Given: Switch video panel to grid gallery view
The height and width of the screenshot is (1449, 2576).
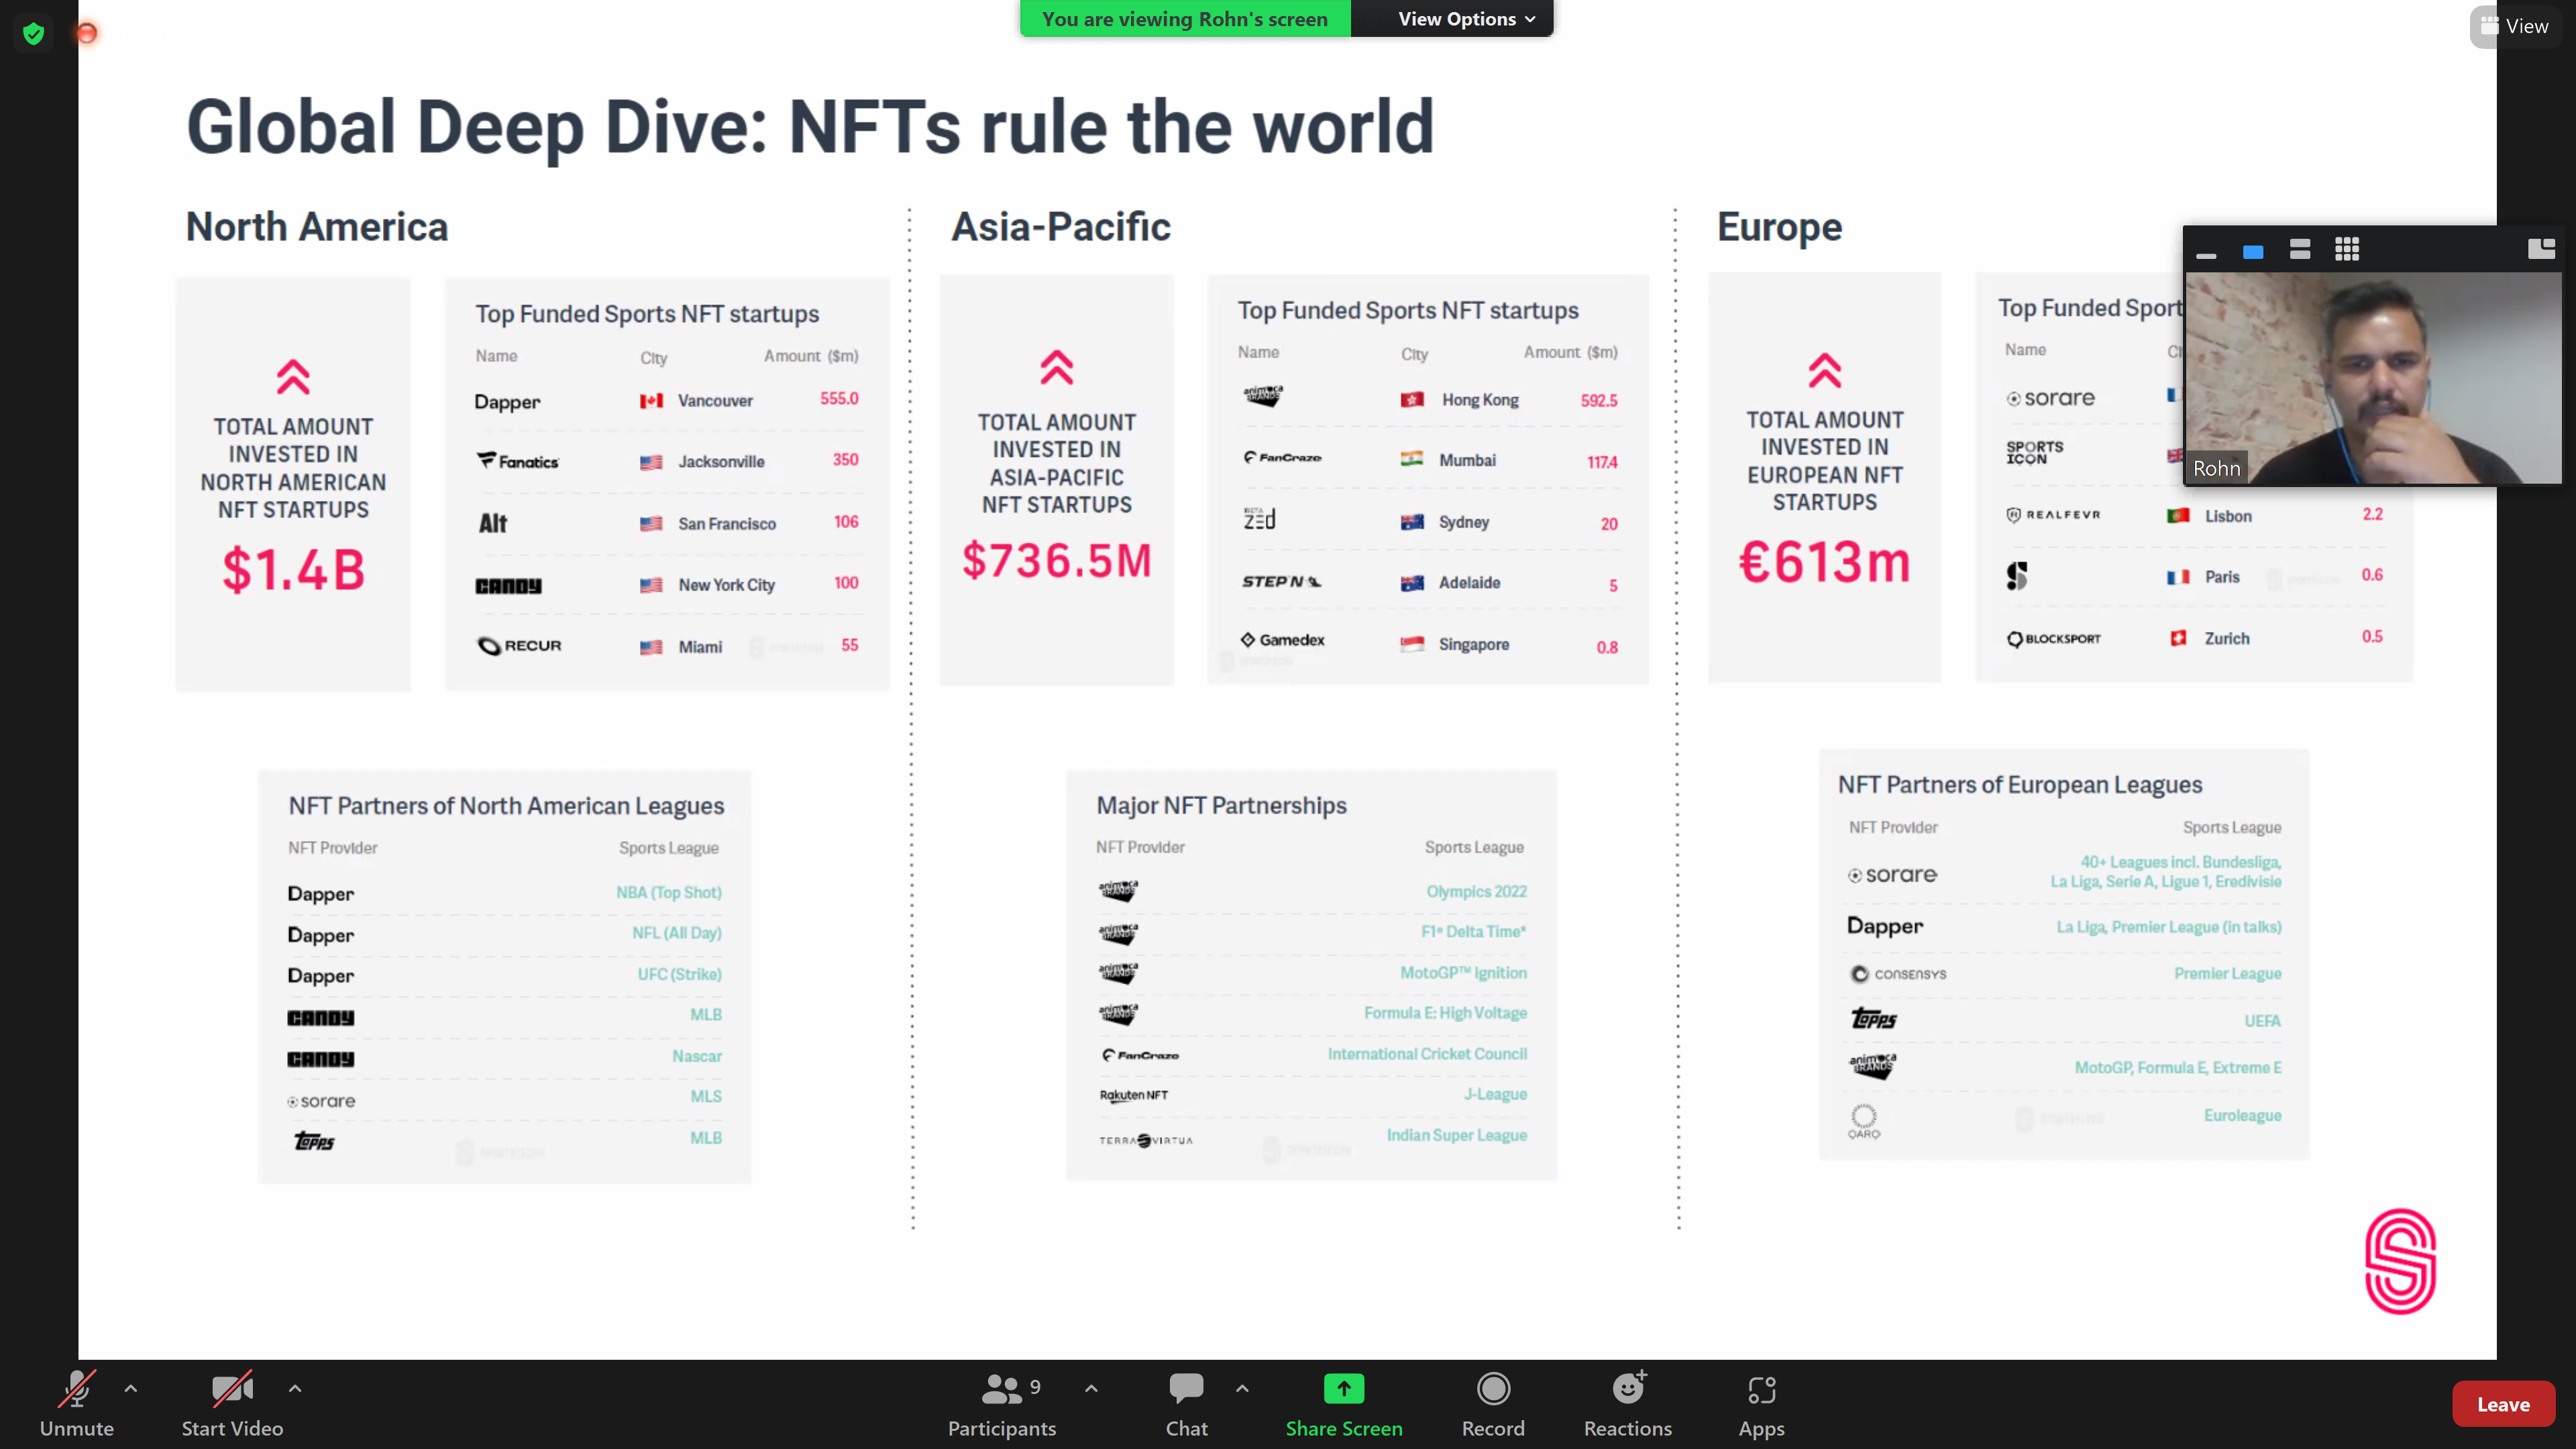Looking at the screenshot, I should pos(2347,250).
